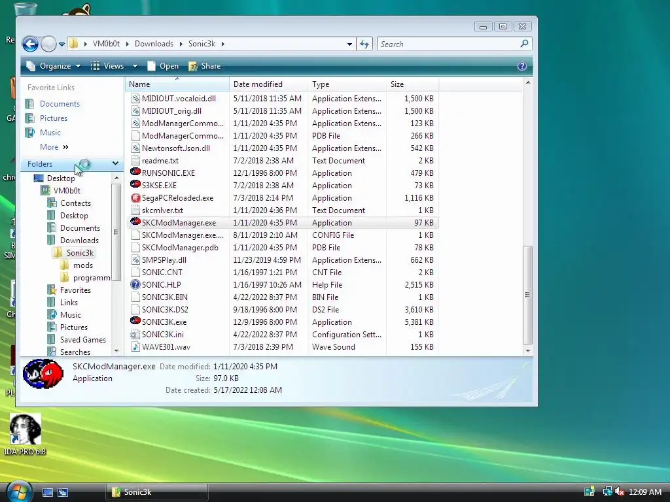Click the Sonic3k taskbar button

(x=157, y=492)
